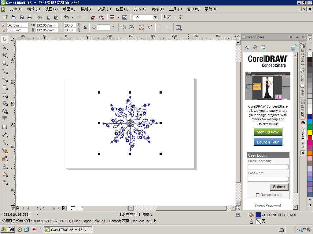Click the ConceptShare refresh icon
The height and width of the screenshot is (234, 313).
point(255,47)
